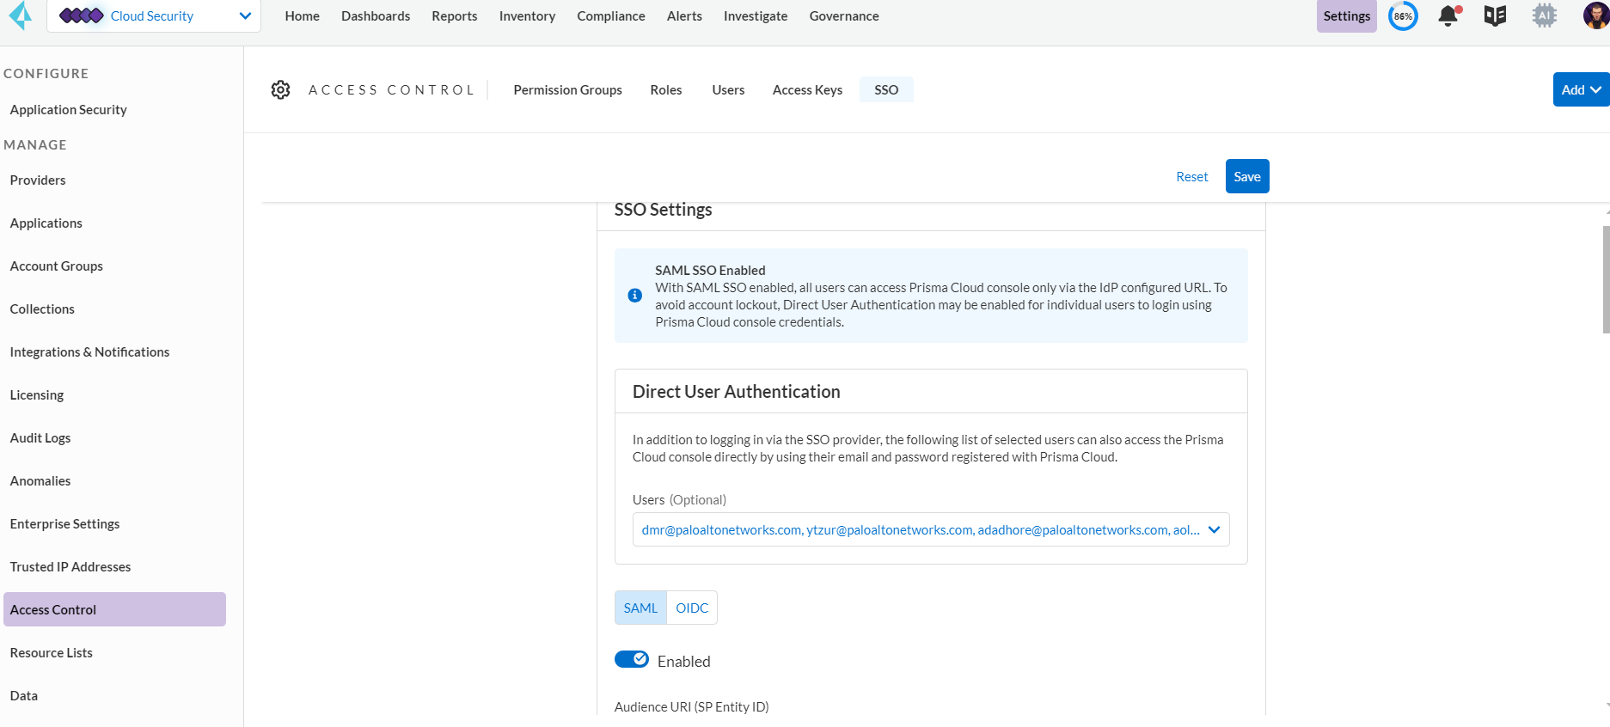Click the Settings button in top bar
The width and height of the screenshot is (1610, 727).
1347,15
